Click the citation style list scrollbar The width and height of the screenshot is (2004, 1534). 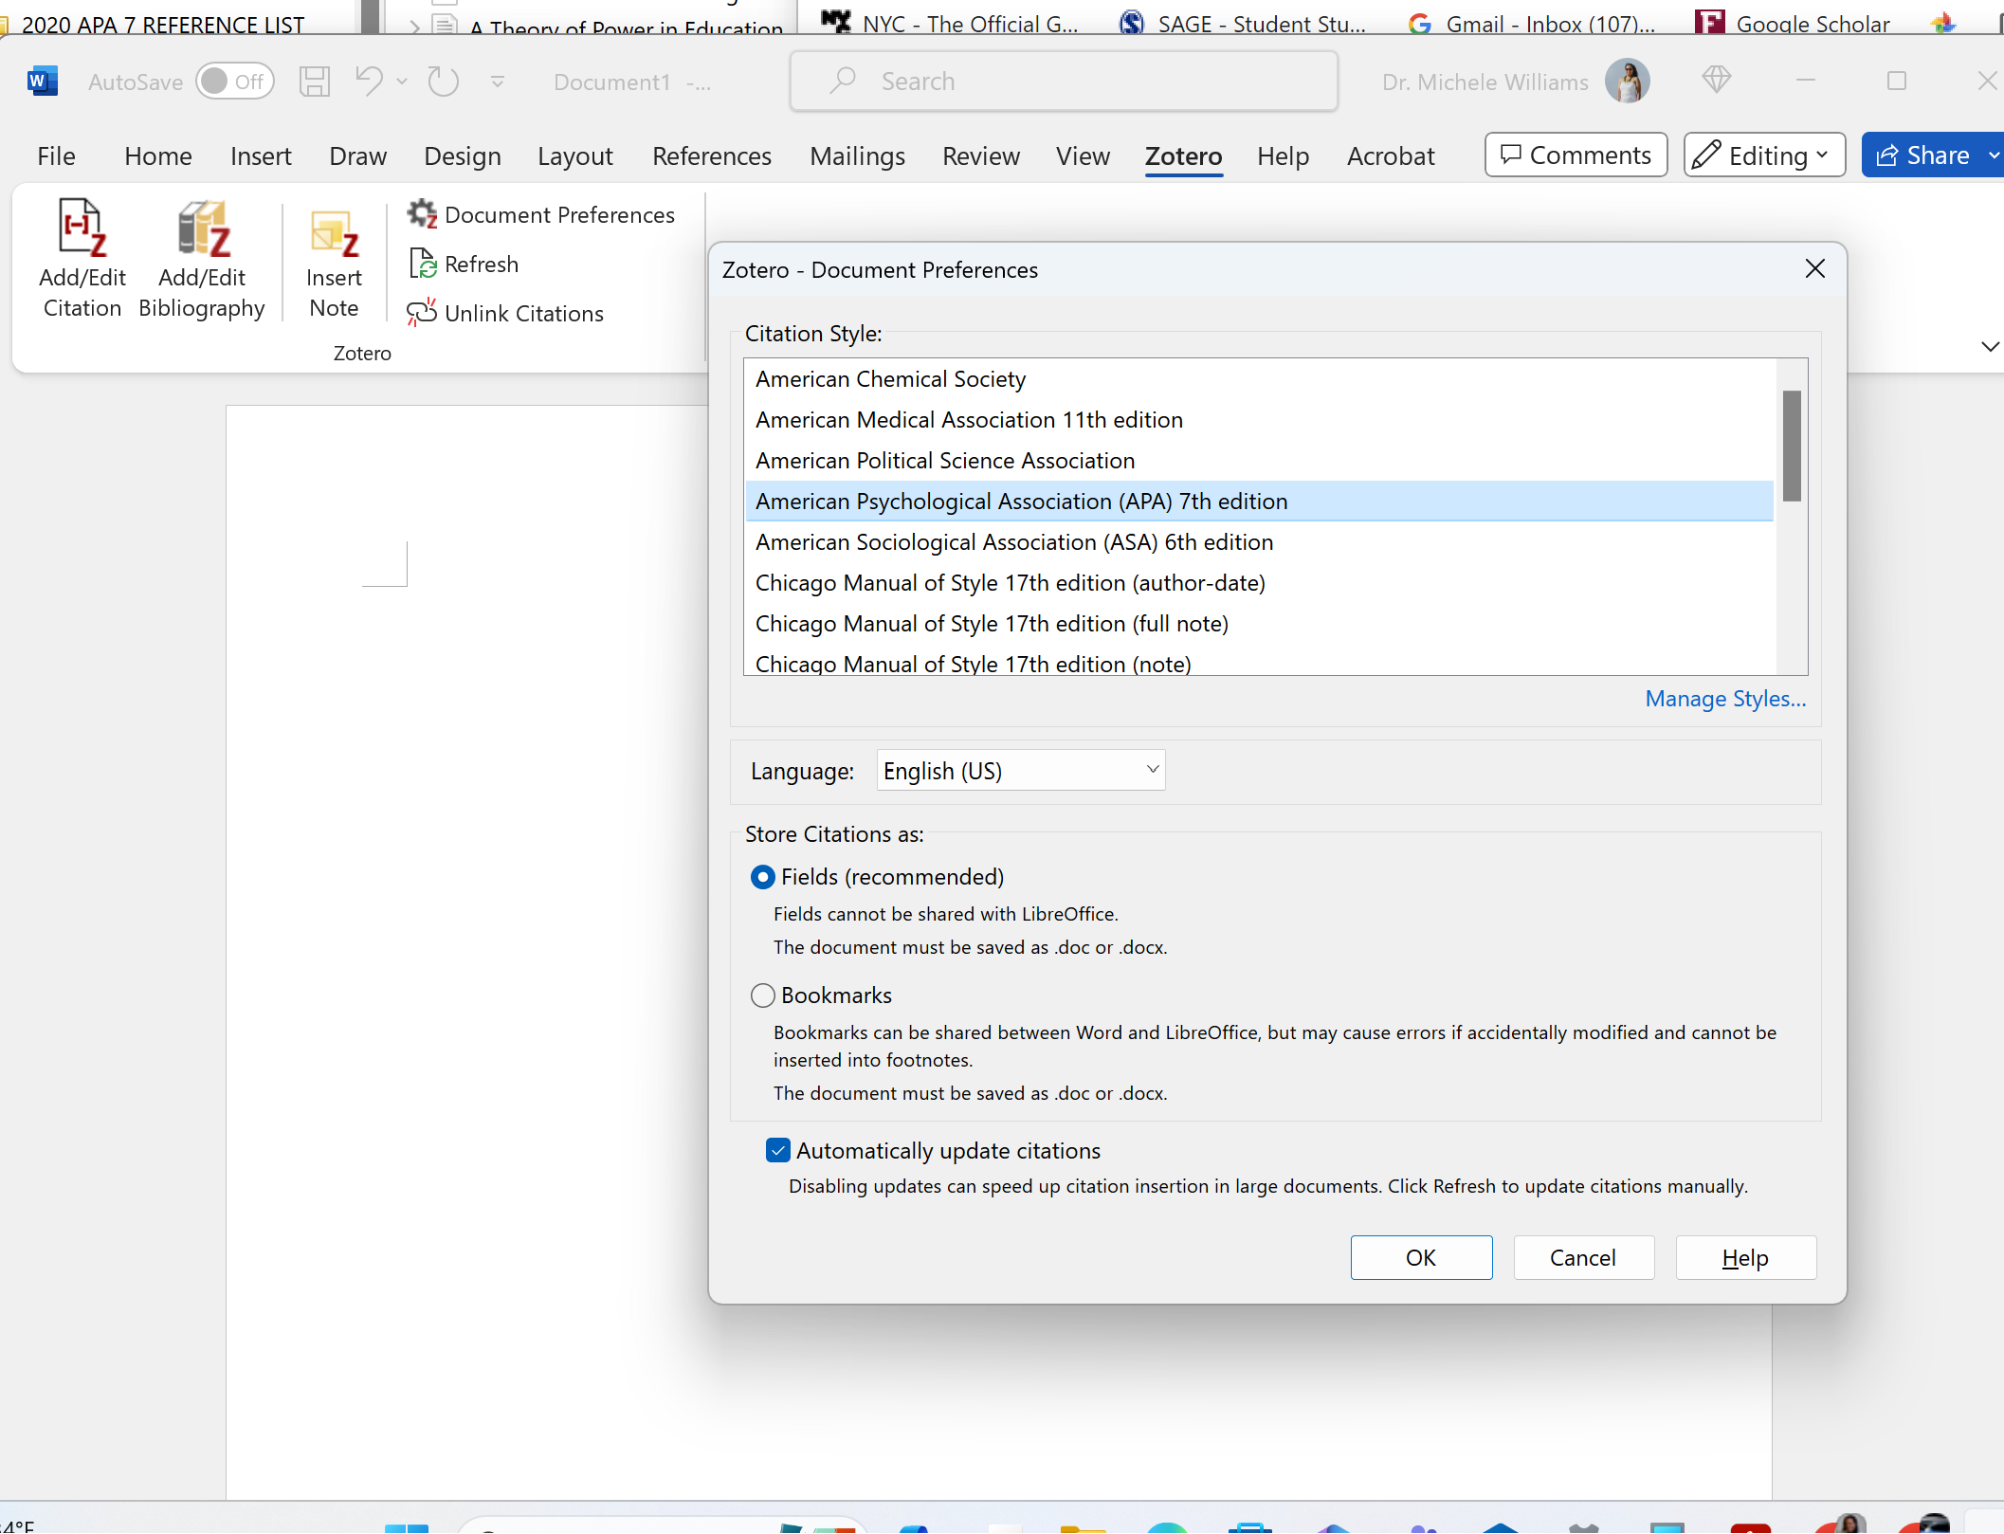(1791, 446)
